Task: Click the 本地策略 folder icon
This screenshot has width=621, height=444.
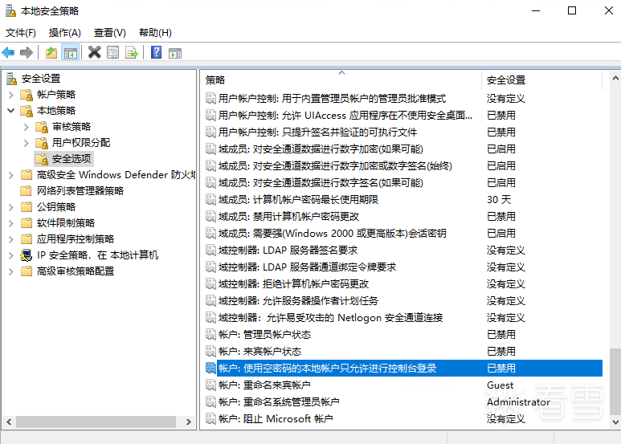Action: pos(27,111)
